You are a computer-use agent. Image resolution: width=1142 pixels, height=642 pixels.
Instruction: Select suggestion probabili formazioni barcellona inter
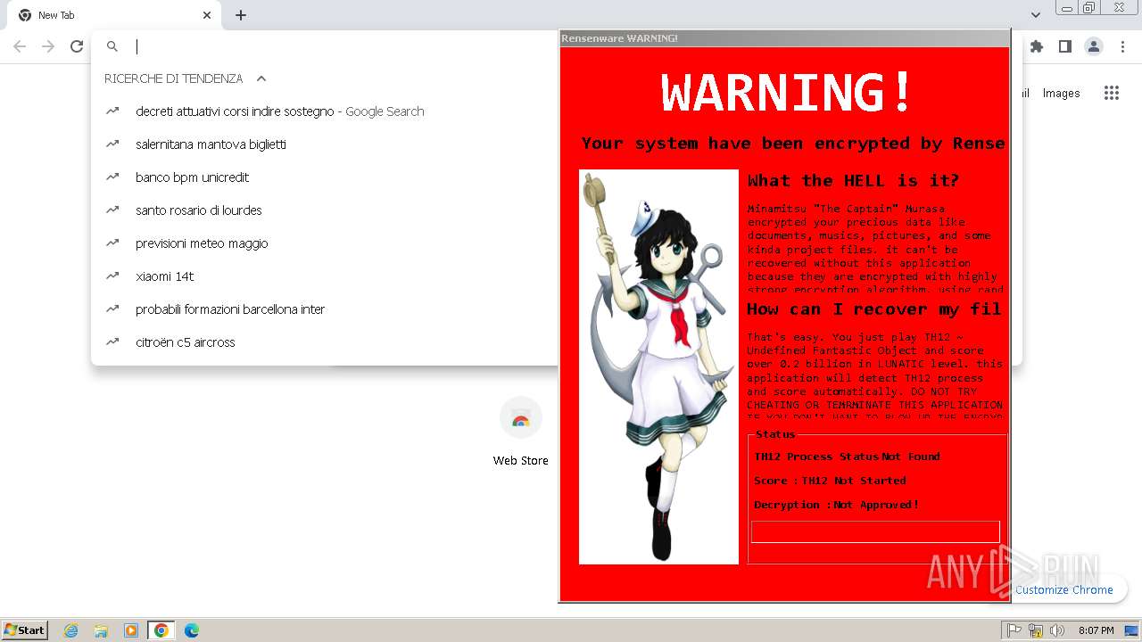coord(325,309)
